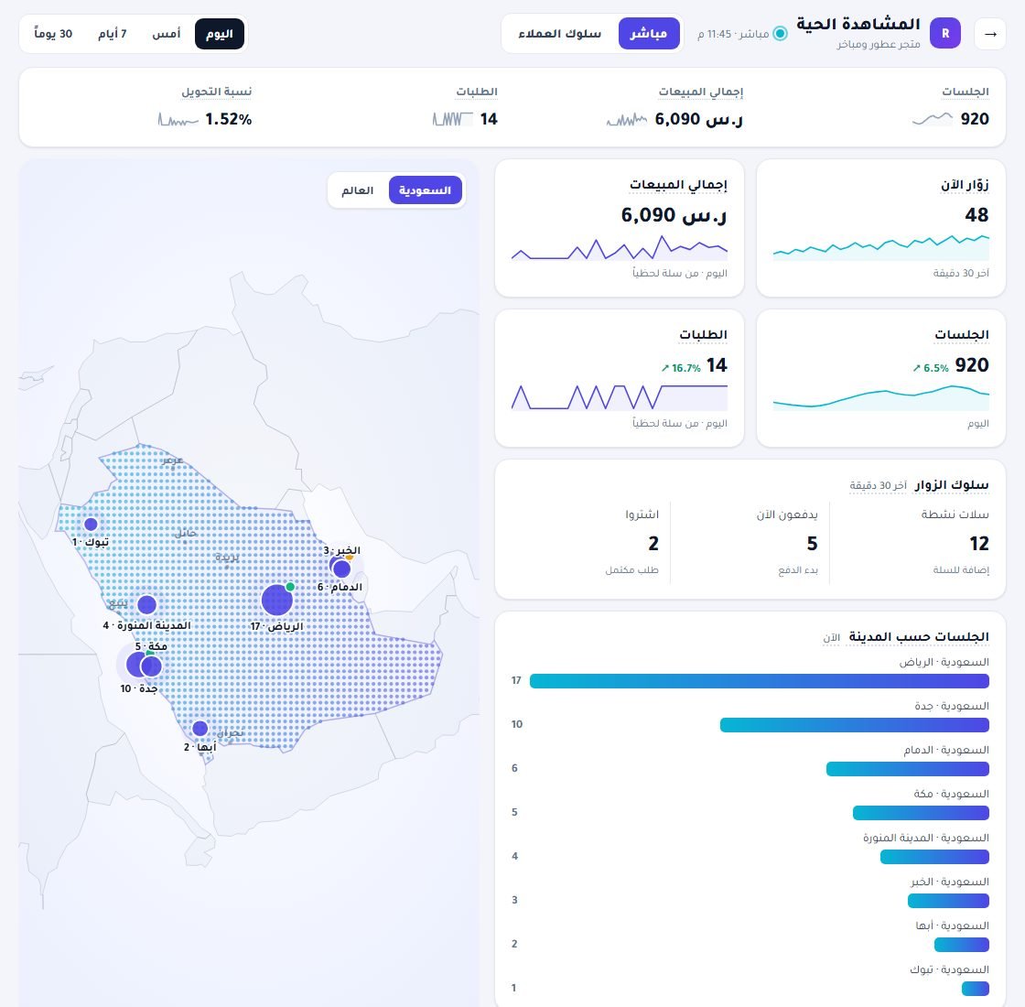The height and width of the screenshot is (1007, 1025).
Task: Choose the اليوم date range
Action: tap(220, 34)
